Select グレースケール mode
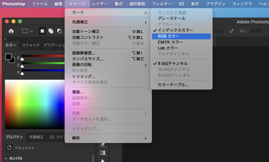The height and width of the screenshot is (162, 269). click(181, 18)
